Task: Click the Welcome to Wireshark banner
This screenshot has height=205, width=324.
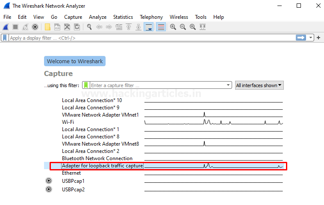Action: coord(75,61)
